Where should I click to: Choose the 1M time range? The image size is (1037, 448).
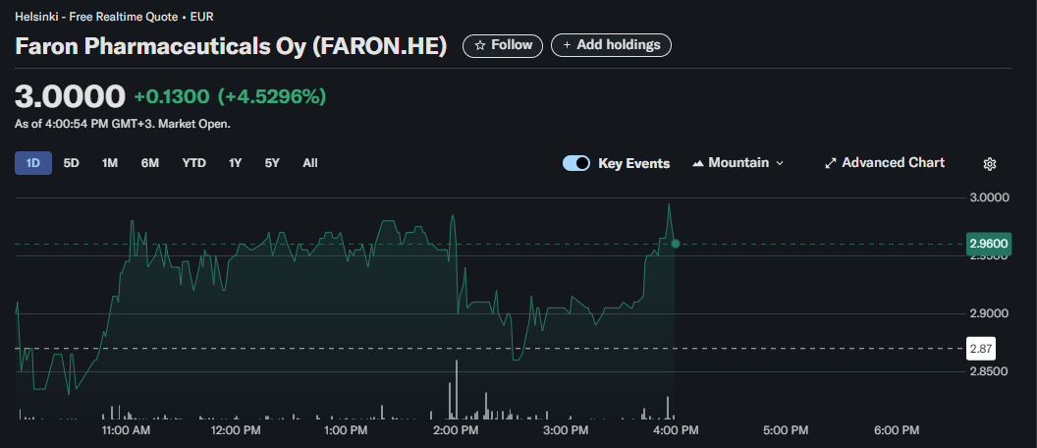tap(110, 163)
